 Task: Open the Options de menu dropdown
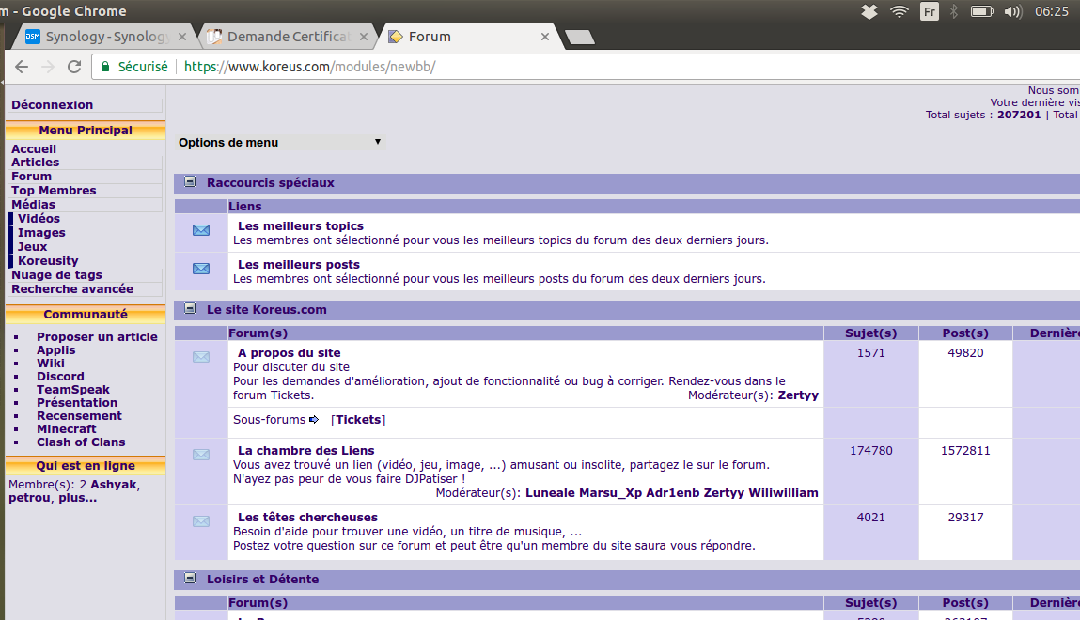[x=281, y=142]
